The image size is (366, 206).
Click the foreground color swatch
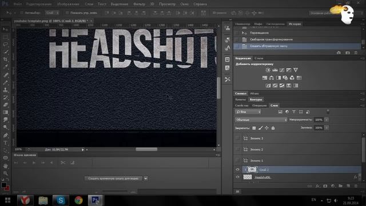click(3, 185)
